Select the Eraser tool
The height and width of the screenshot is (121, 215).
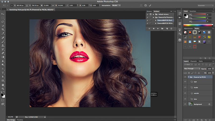tap(3, 53)
